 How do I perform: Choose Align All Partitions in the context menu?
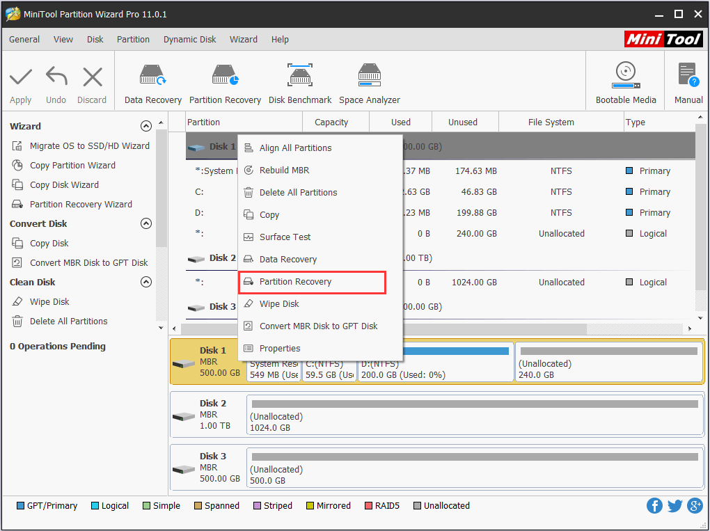[x=320, y=148]
